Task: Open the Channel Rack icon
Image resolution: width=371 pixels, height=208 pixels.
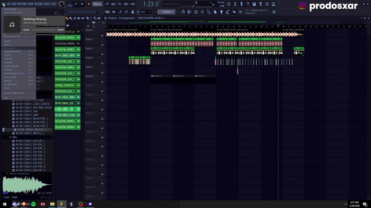Action: coord(196,12)
